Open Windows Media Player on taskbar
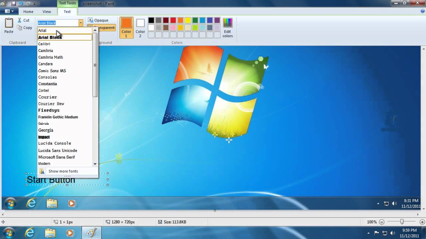Screen dimensions: 426x239 pos(70,233)
